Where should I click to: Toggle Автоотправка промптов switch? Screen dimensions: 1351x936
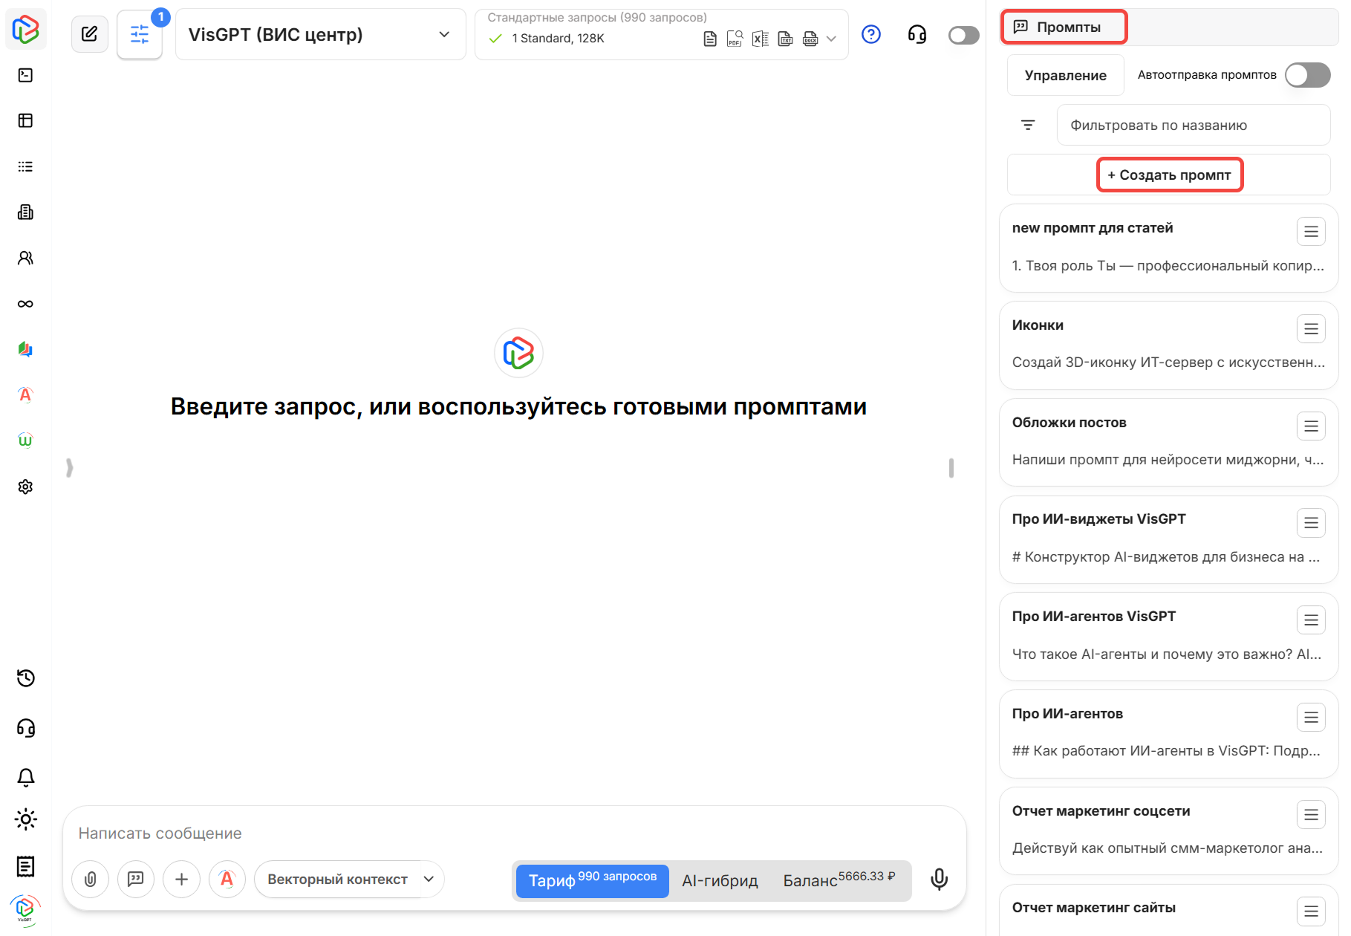tap(1307, 74)
